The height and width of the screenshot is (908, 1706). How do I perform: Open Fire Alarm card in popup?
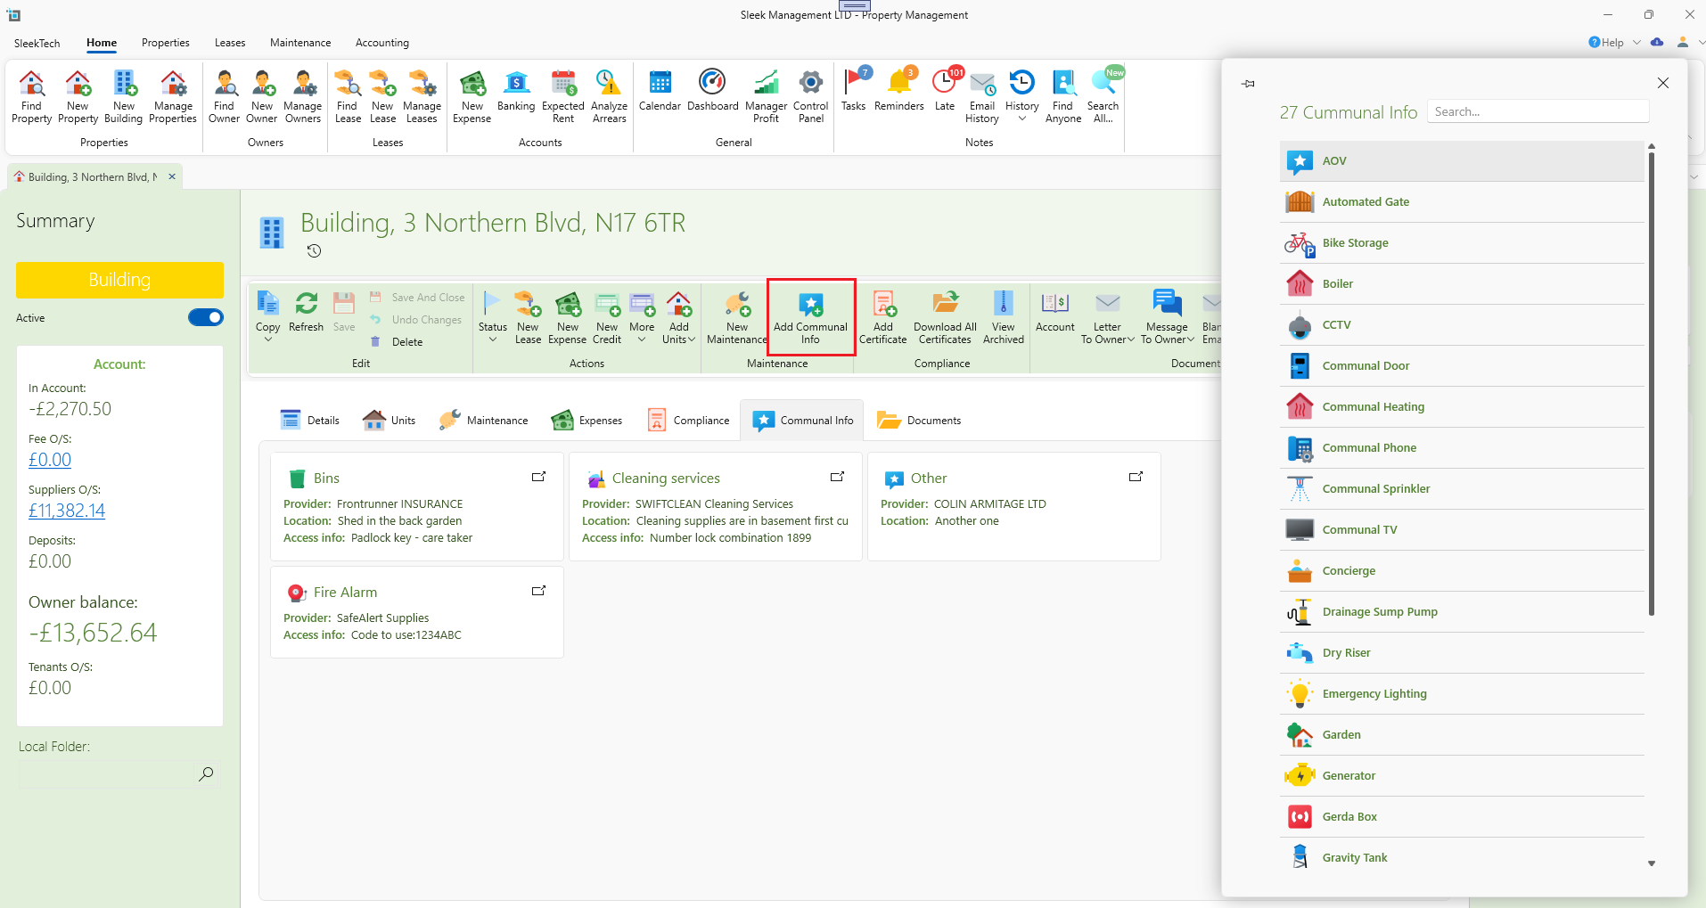coord(538,592)
